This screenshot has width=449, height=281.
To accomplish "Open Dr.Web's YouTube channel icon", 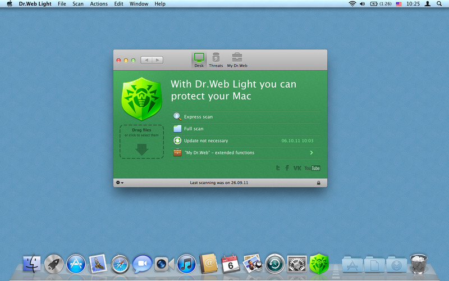I will pos(312,168).
